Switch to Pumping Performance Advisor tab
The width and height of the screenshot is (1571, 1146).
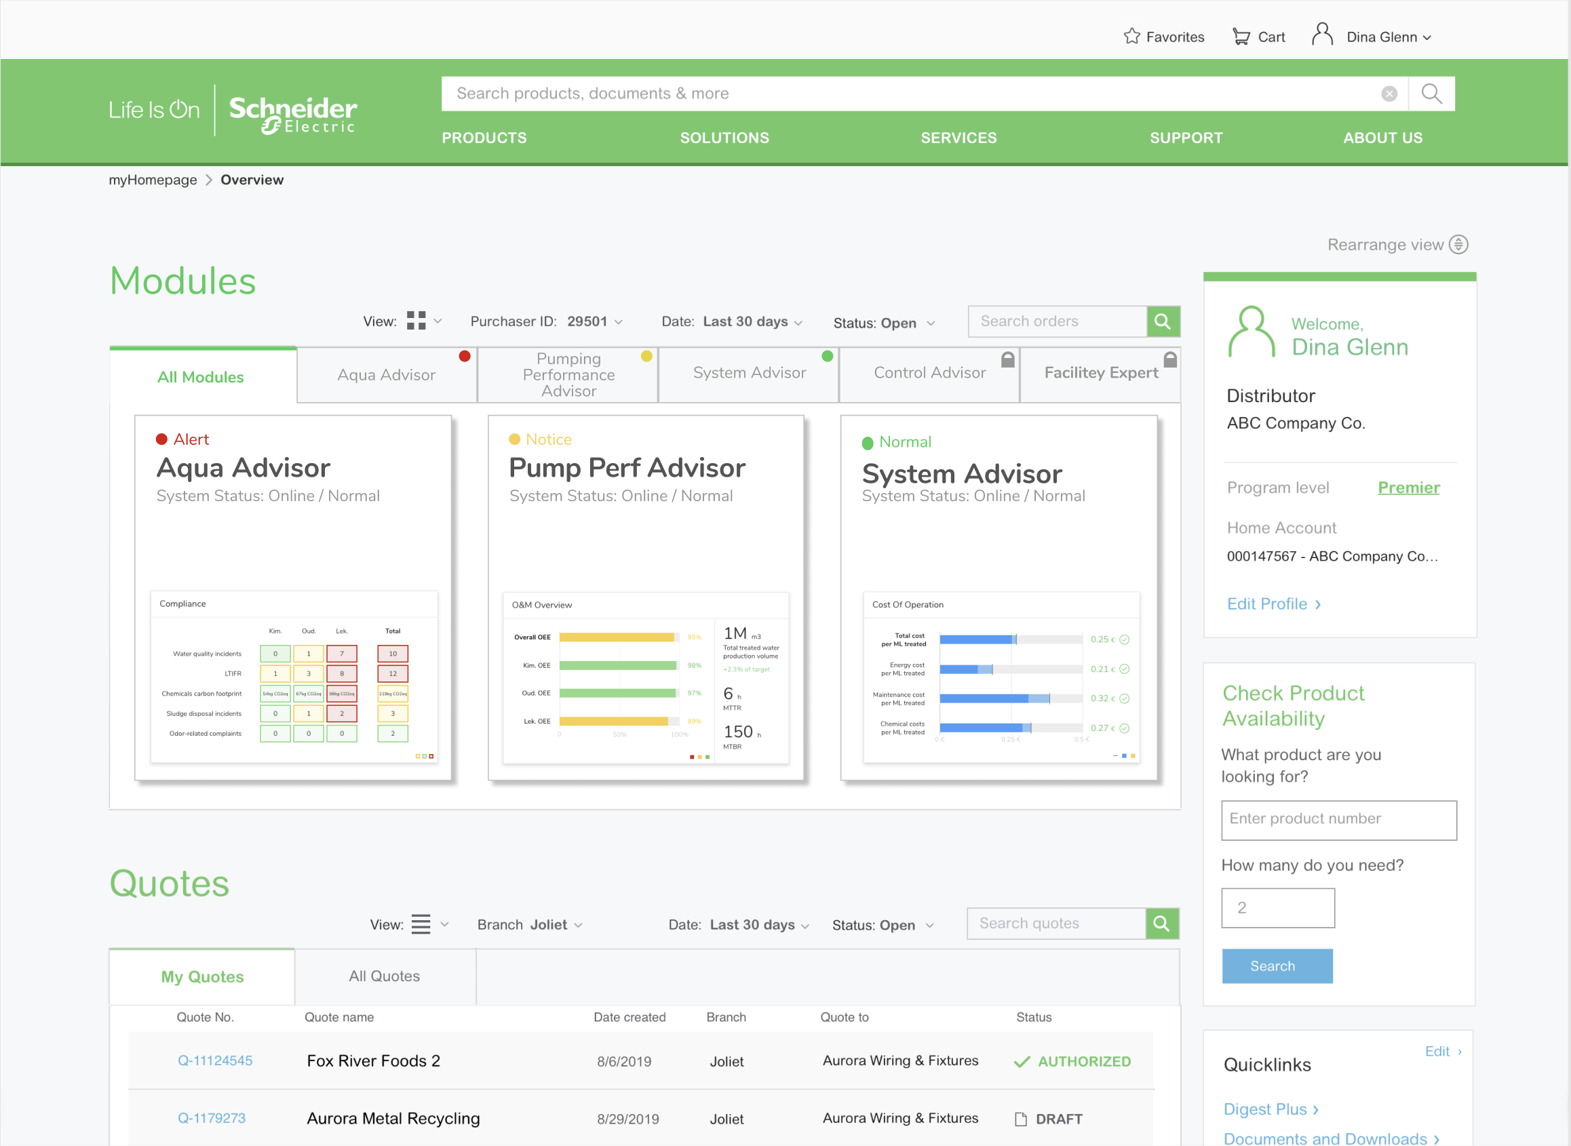(x=568, y=375)
